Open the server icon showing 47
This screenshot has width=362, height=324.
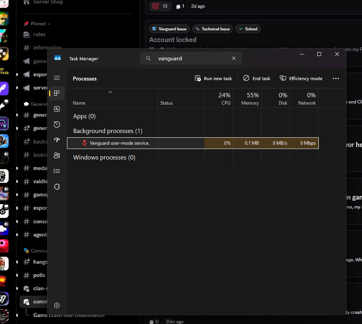(4, 299)
